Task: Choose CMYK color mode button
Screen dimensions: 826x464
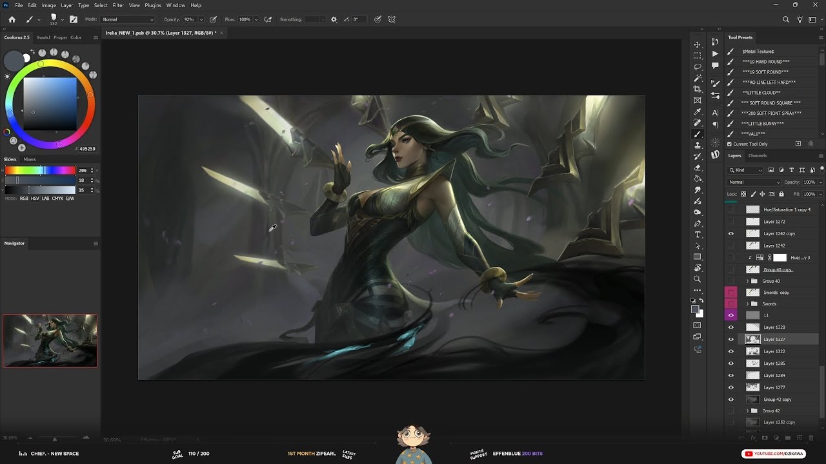Action: coord(58,198)
